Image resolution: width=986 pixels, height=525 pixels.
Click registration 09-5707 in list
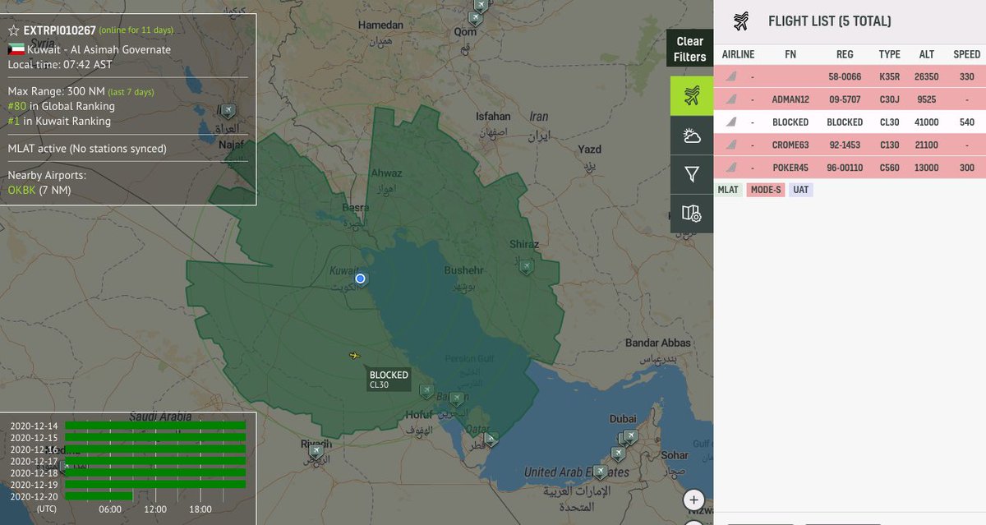(845, 99)
